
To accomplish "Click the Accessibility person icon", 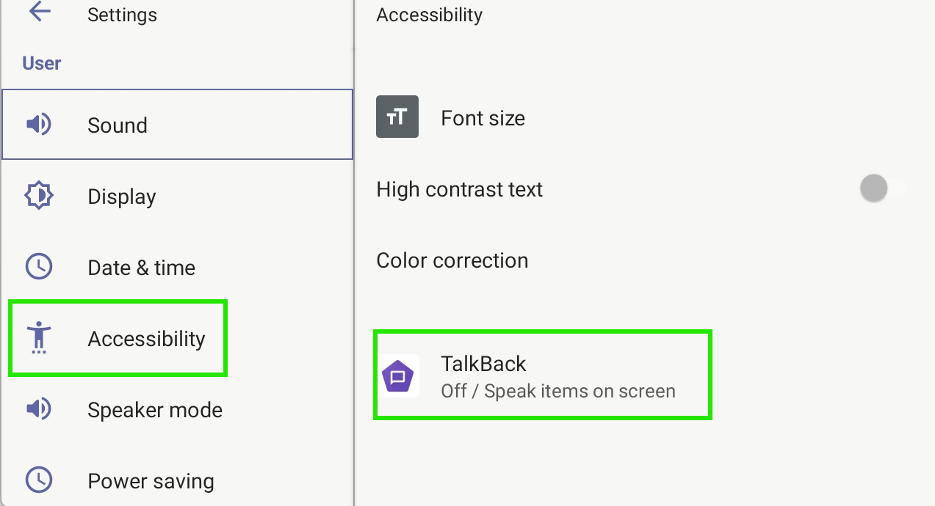I will (38, 338).
